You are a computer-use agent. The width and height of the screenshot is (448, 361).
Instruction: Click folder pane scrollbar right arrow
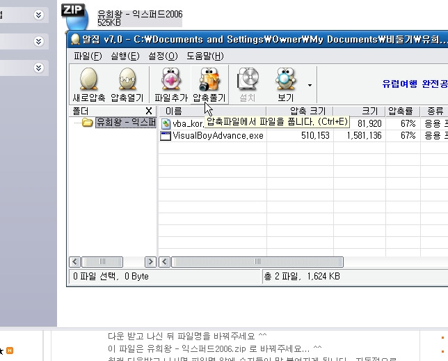tap(150, 261)
